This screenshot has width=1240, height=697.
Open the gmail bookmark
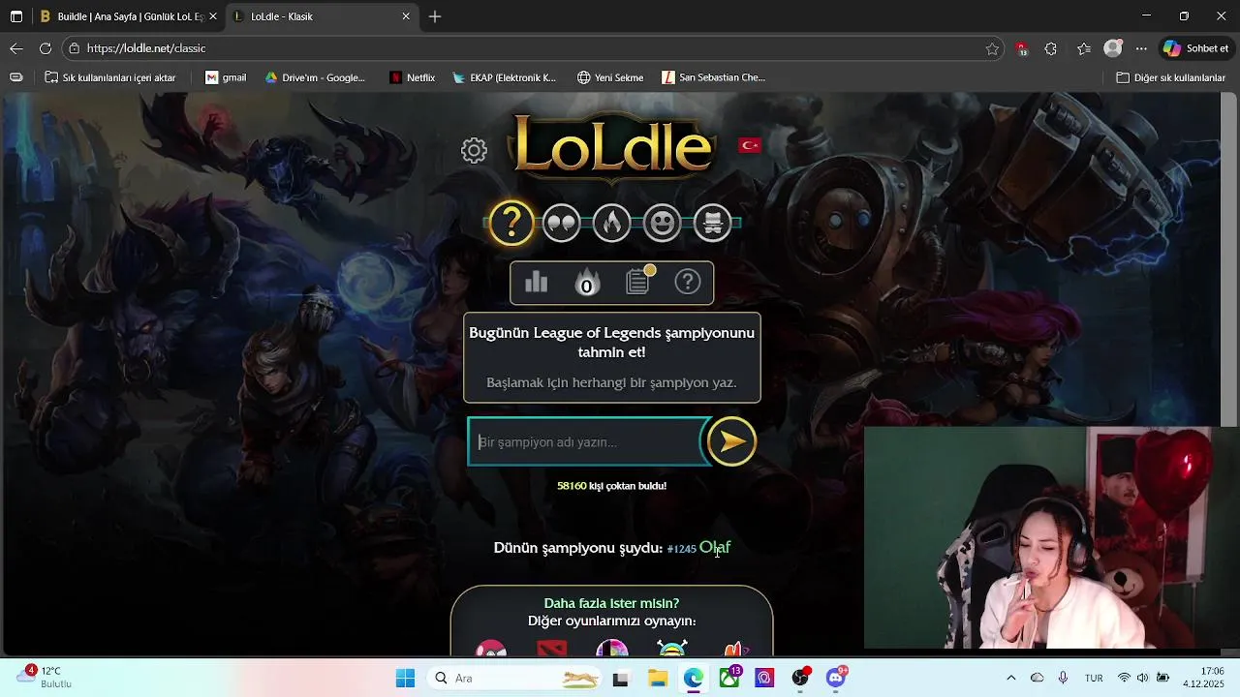coord(226,77)
